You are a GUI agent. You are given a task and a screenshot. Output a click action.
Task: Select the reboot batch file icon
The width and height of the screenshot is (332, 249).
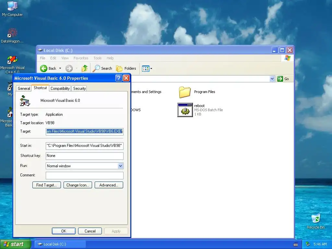[x=185, y=110]
